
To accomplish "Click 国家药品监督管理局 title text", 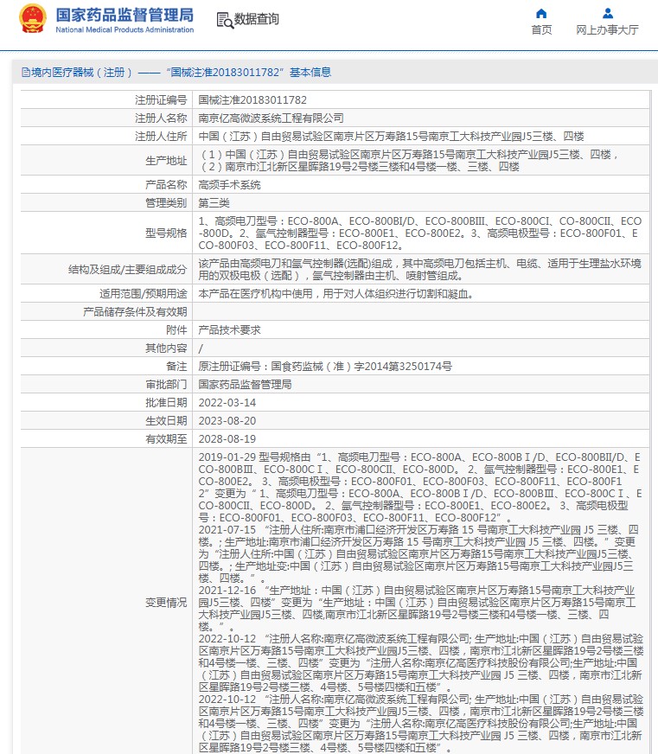I will tap(125, 15).
